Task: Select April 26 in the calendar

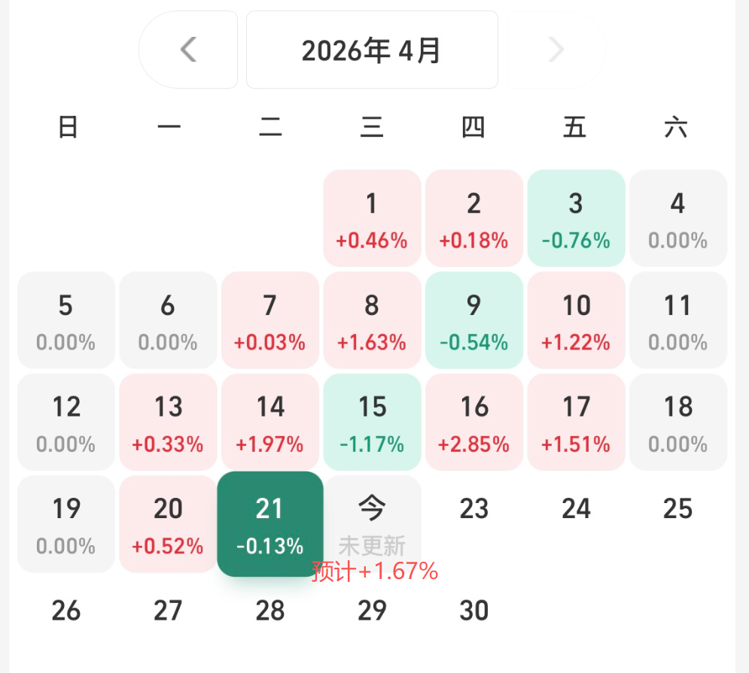Action: [66, 611]
